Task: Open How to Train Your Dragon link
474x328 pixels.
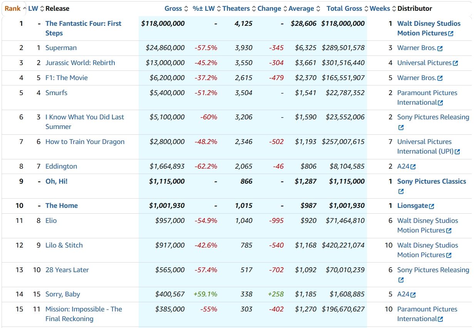Action: click(x=85, y=142)
